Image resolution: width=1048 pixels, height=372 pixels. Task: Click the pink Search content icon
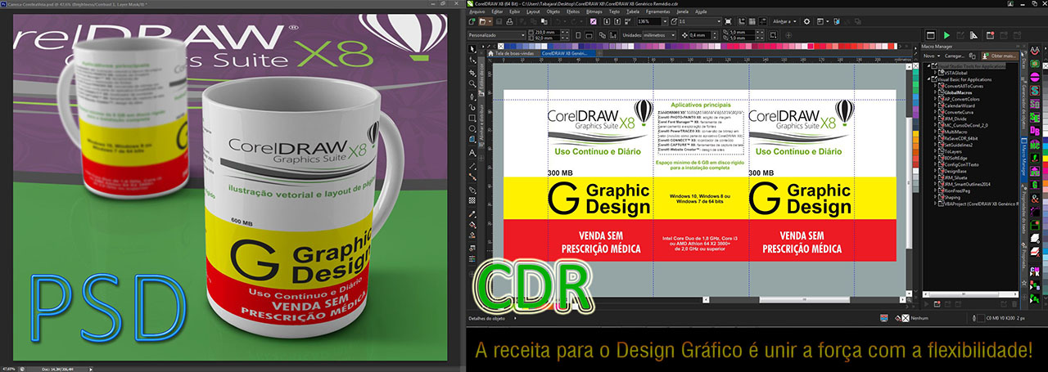pyautogui.click(x=594, y=21)
